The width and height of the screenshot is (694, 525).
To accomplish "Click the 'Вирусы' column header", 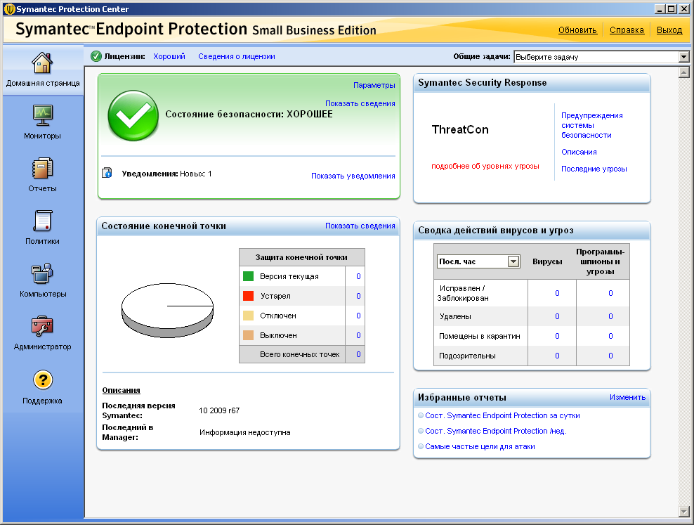I will (x=547, y=261).
